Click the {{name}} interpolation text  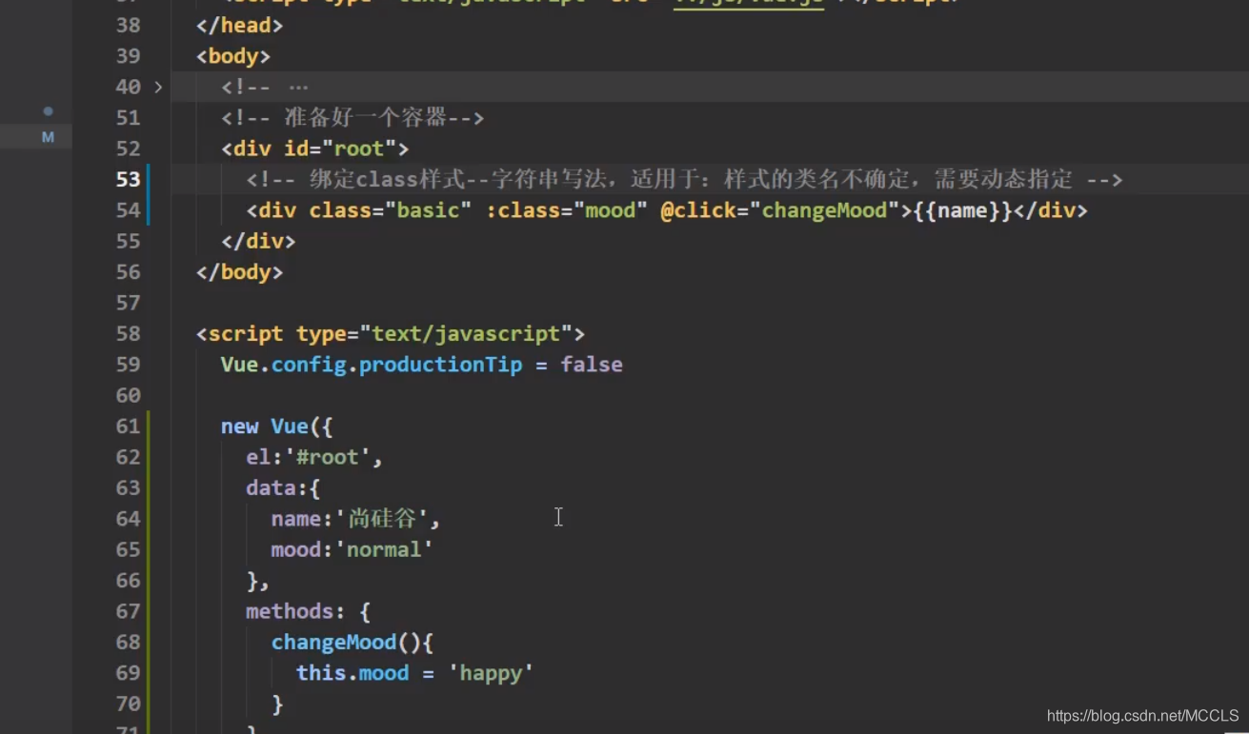(x=962, y=210)
